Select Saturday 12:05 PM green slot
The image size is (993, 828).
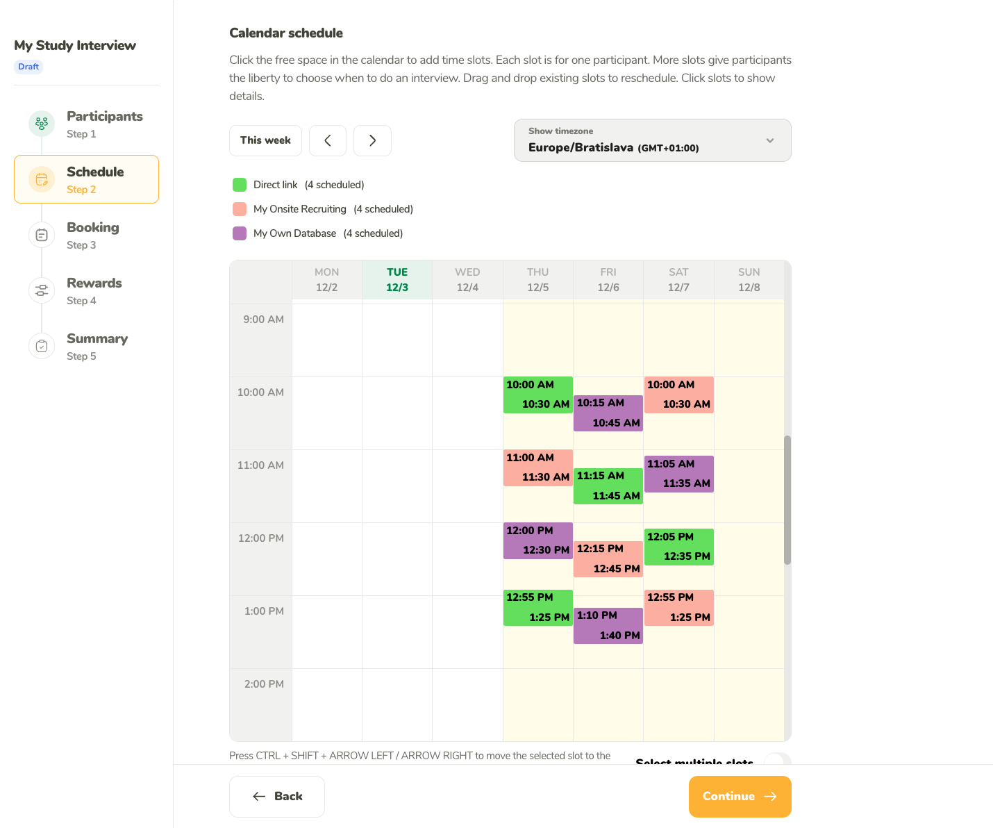coord(679,547)
